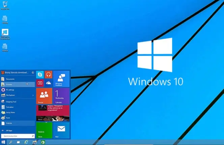Click the Start button on taskbar
This screenshot has height=145, width=224.
point(3,142)
